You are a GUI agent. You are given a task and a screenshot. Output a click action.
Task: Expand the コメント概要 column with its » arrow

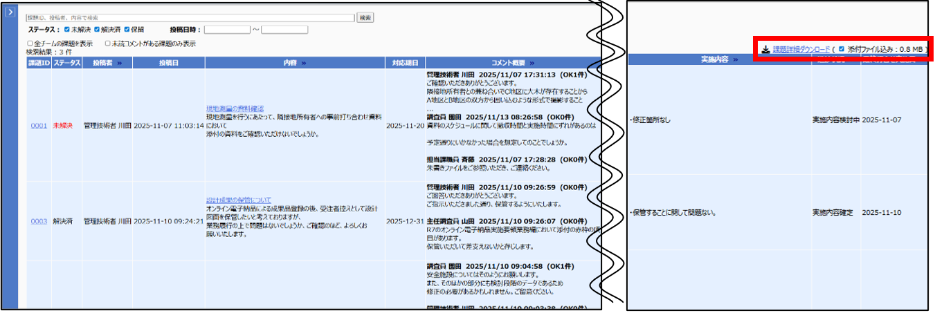click(532, 63)
